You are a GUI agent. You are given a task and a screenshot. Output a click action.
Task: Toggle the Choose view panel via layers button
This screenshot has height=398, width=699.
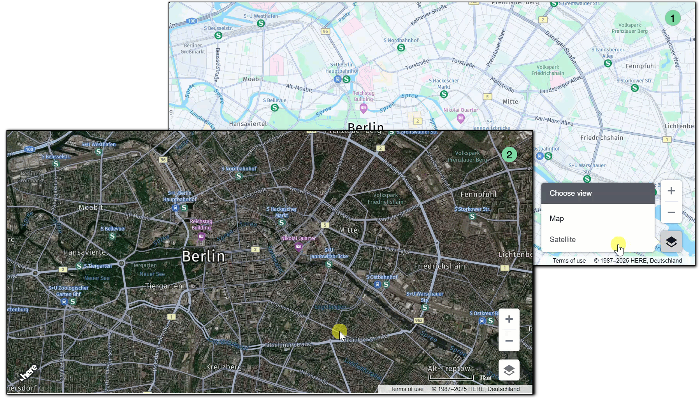click(671, 241)
